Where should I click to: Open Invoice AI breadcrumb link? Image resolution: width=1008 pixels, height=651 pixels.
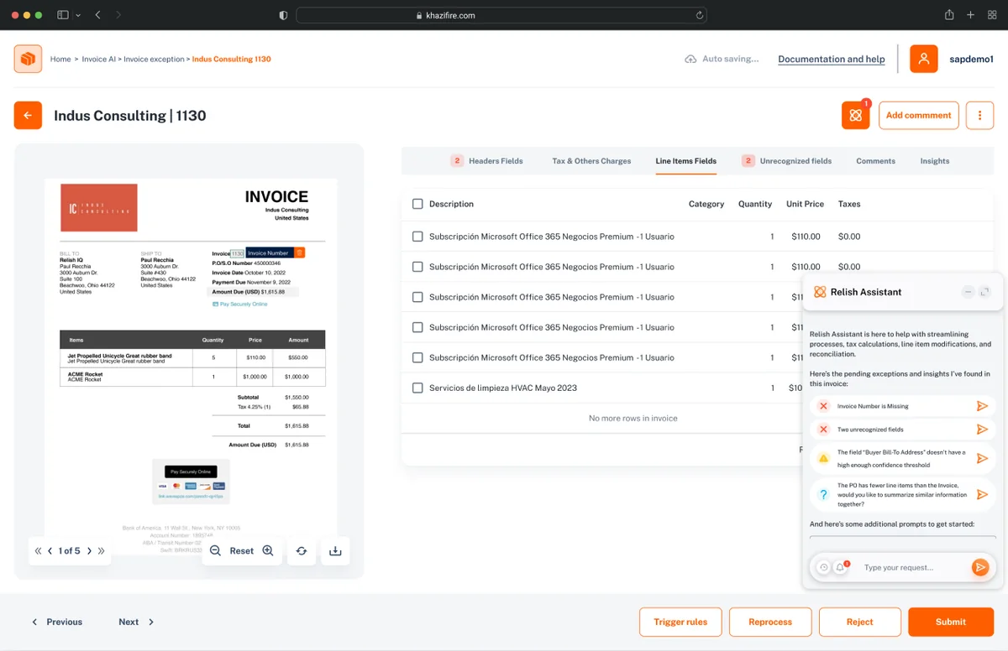(x=99, y=60)
